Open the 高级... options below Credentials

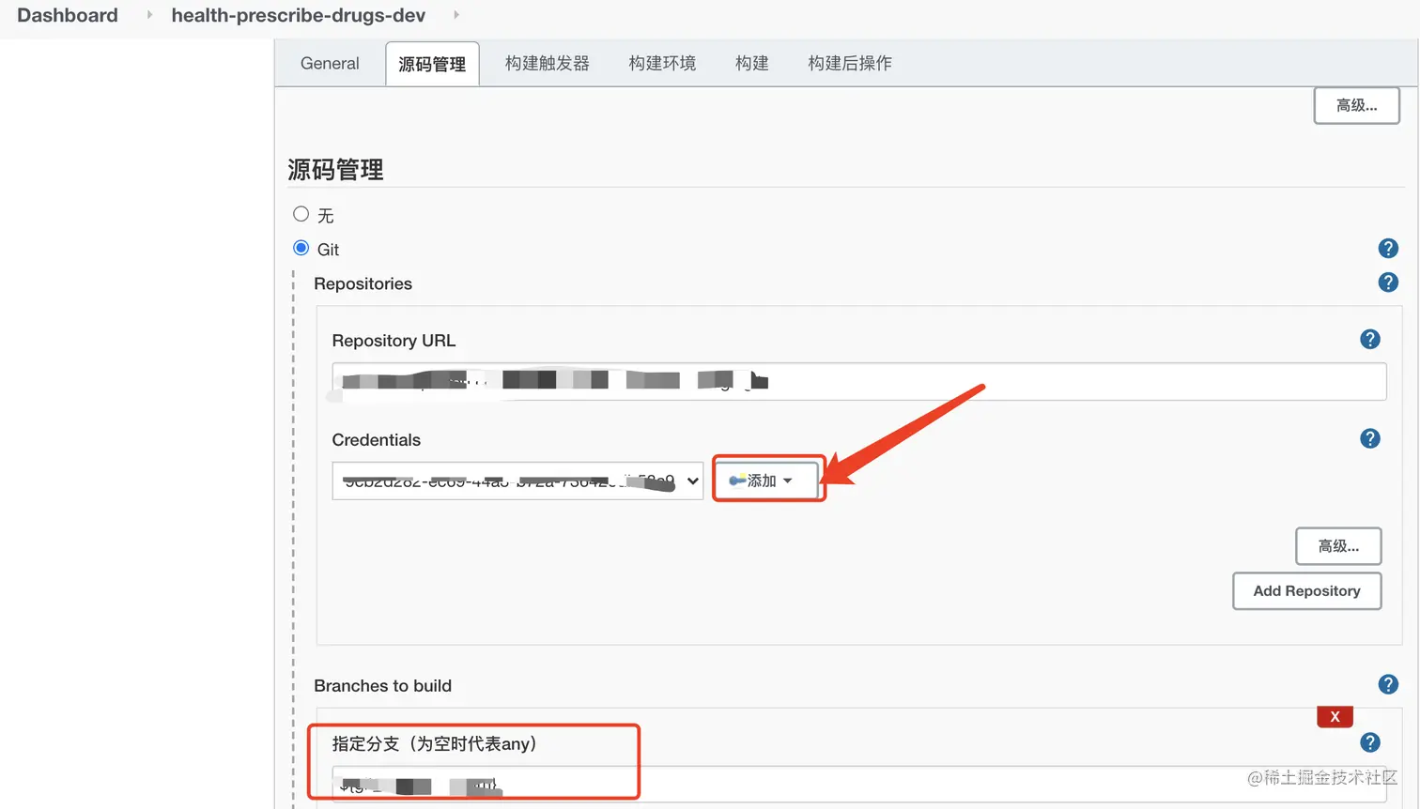point(1338,545)
